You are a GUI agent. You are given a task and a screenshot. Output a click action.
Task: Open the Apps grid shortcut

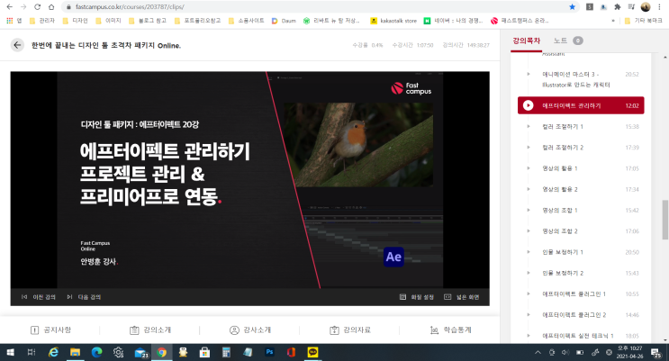point(14,21)
